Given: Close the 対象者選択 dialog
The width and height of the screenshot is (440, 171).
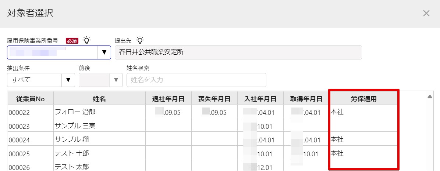Looking at the screenshot, I should 426,14.
